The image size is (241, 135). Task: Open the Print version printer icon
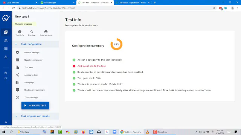pos(46,31)
